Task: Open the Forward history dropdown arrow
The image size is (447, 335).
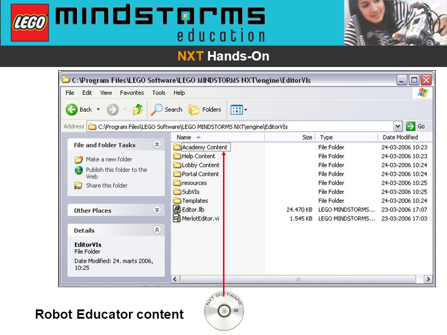Action: (x=125, y=109)
